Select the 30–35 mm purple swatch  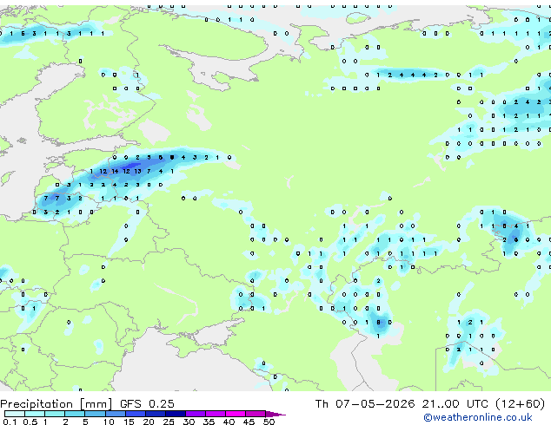coord(195,414)
